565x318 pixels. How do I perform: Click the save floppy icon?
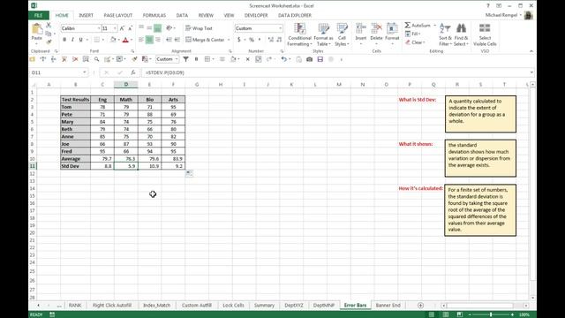click(x=320, y=59)
